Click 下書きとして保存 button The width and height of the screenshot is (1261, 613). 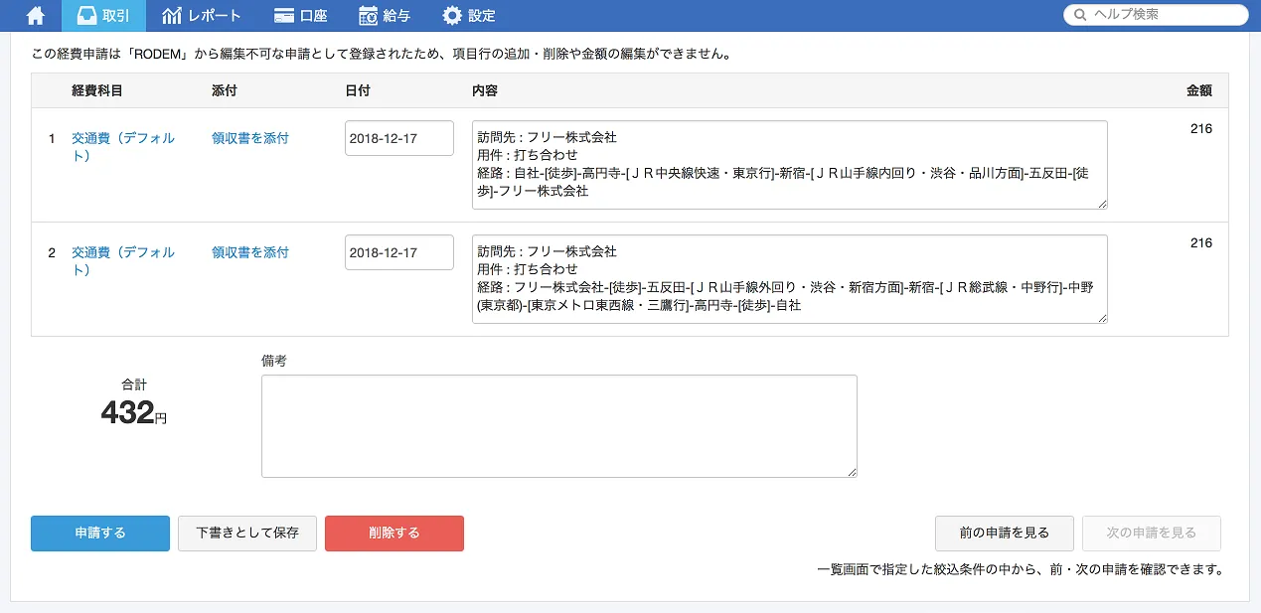[x=247, y=534]
